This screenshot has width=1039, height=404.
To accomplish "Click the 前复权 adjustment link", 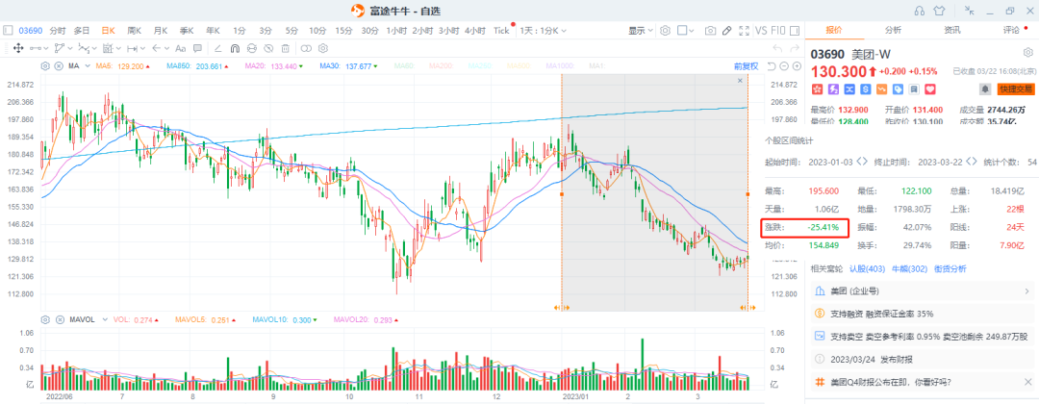I will [747, 66].
